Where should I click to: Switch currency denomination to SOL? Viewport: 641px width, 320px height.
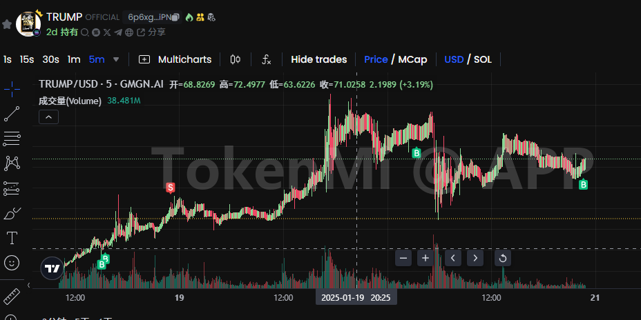(482, 59)
